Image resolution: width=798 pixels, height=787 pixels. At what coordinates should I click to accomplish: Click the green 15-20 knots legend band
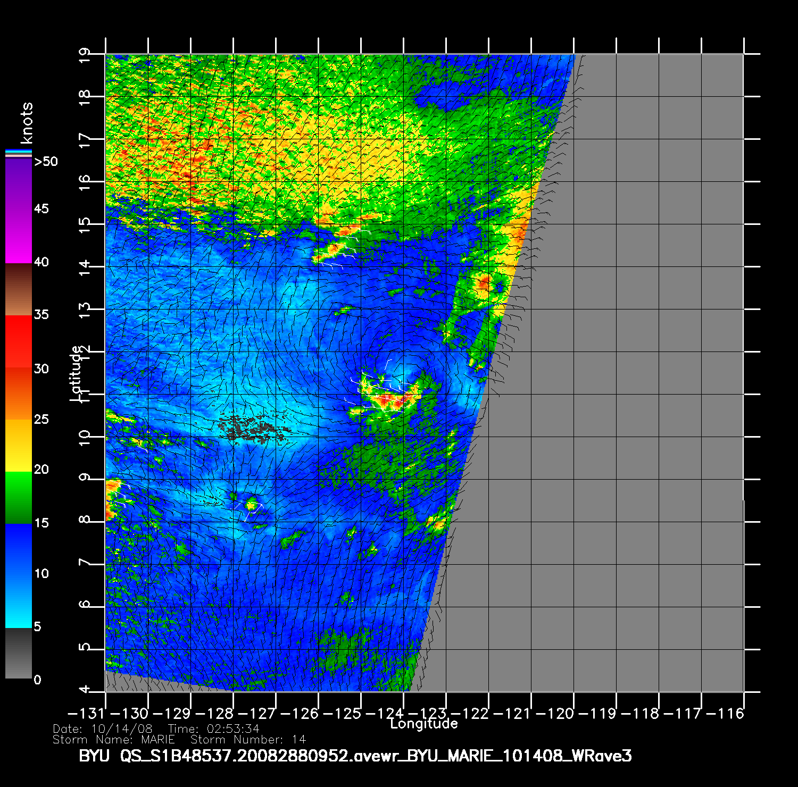(19, 497)
